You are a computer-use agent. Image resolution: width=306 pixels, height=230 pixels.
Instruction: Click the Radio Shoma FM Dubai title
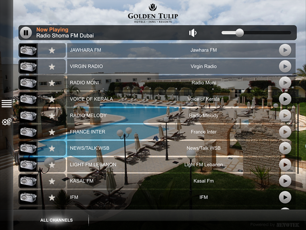[x=65, y=36]
